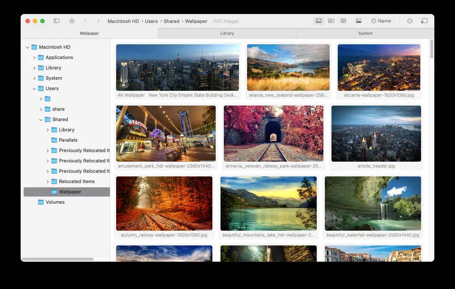
Task: Switch to the System tab
Action: [365, 33]
